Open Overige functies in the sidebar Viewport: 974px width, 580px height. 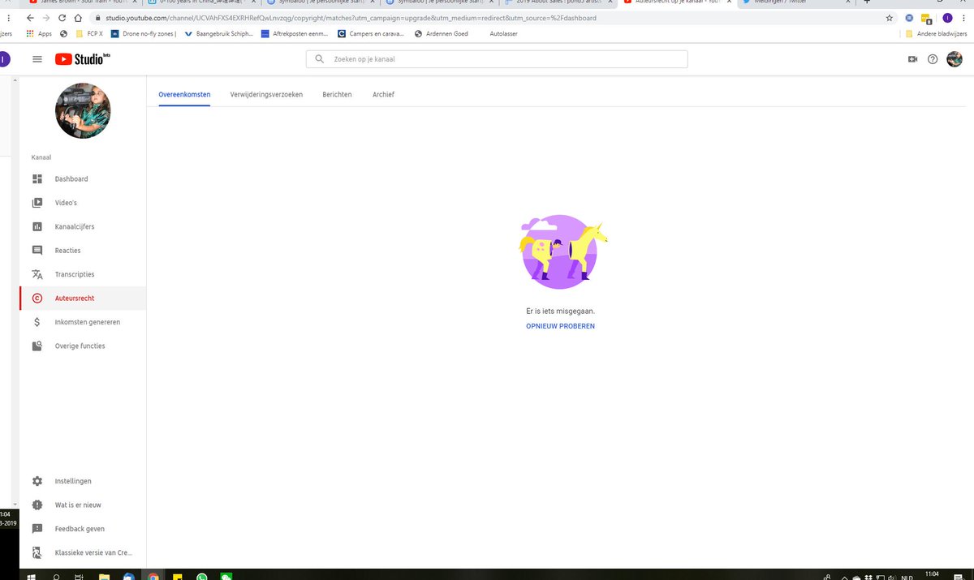[x=83, y=346]
